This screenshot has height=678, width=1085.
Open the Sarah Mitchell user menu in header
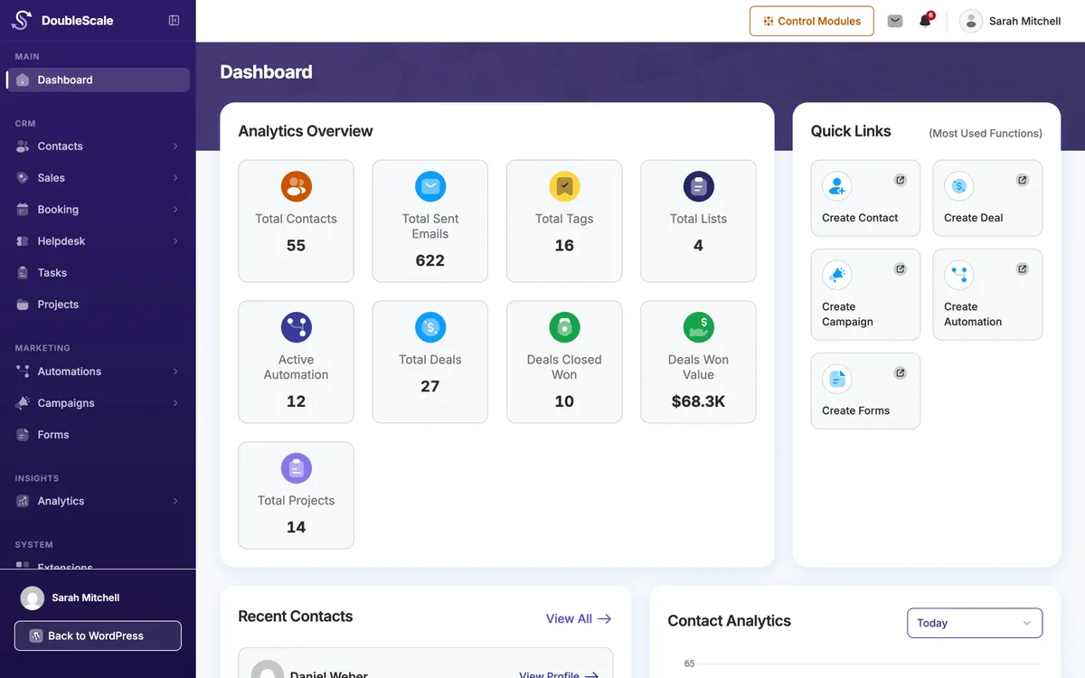(1010, 21)
